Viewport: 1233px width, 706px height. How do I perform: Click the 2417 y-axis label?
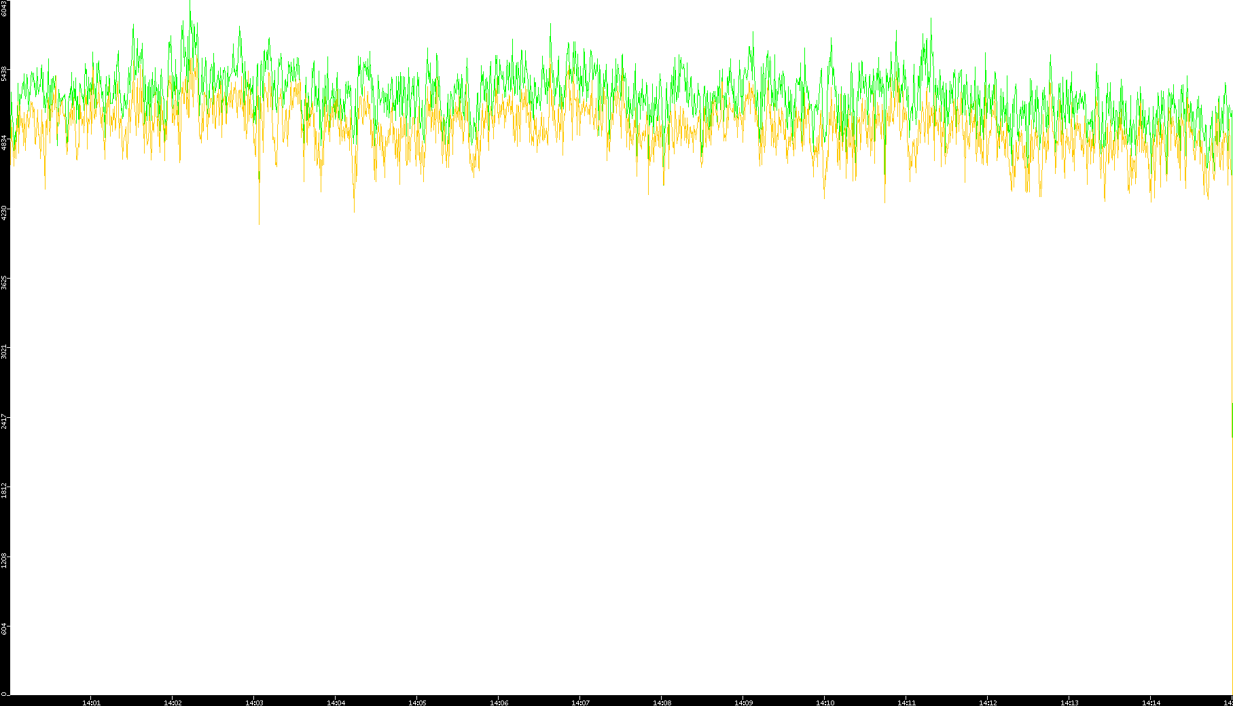click(5, 421)
